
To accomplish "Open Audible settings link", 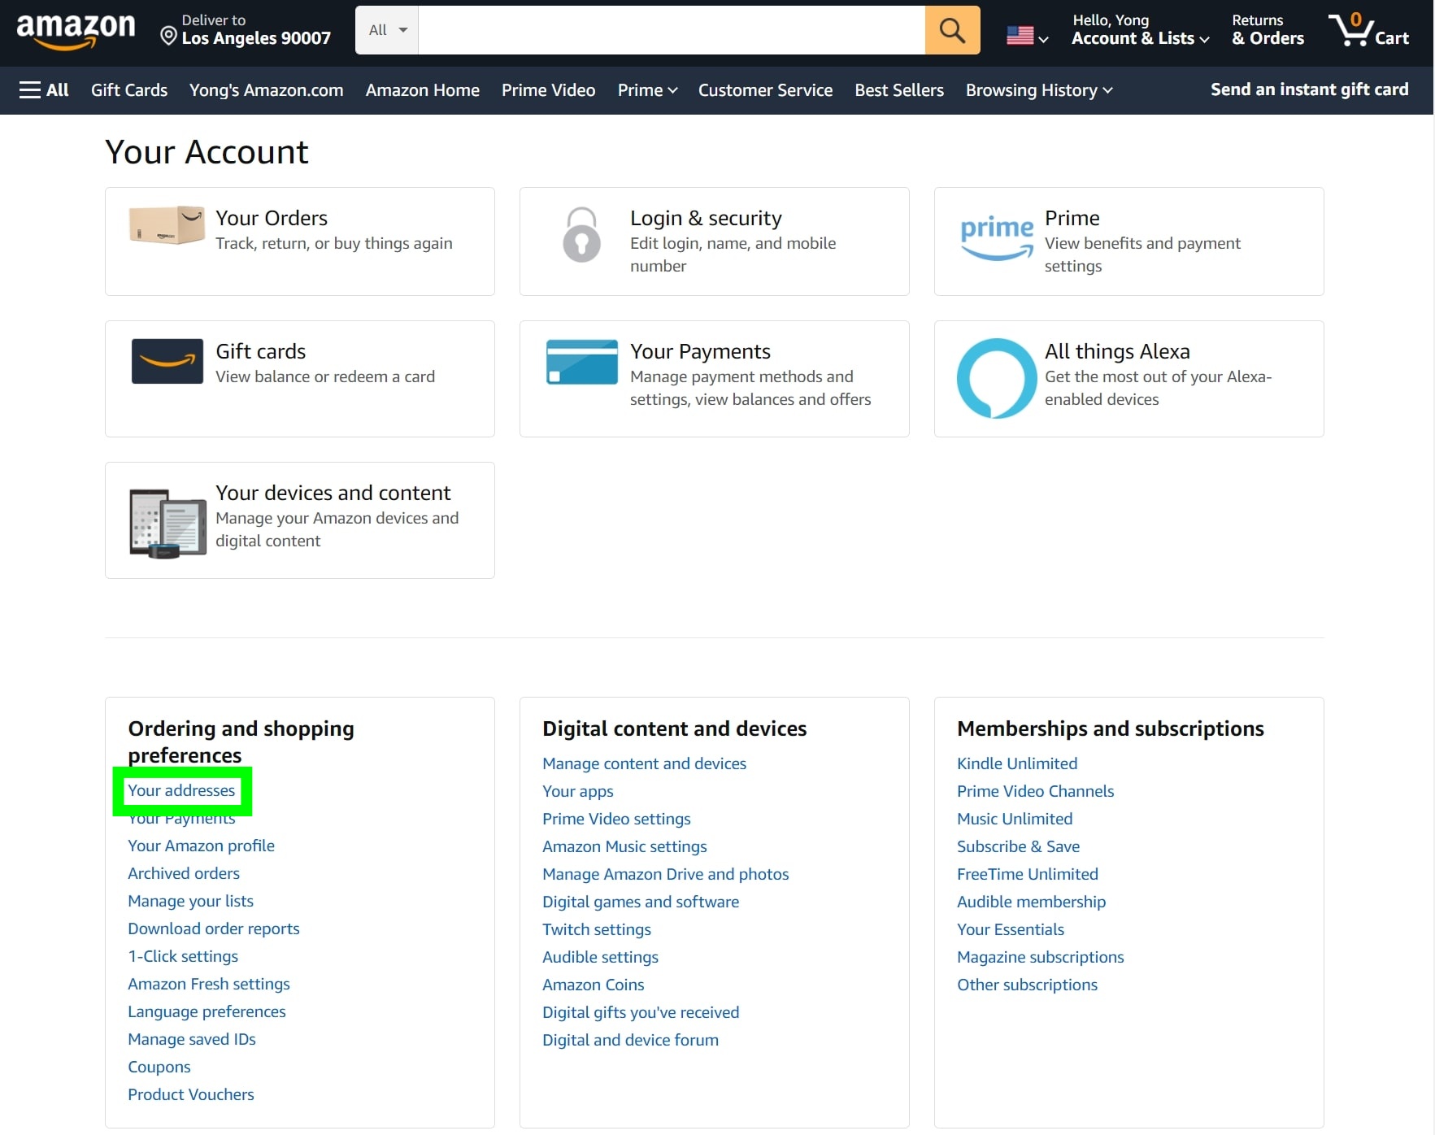I will [x=600, y=957].
